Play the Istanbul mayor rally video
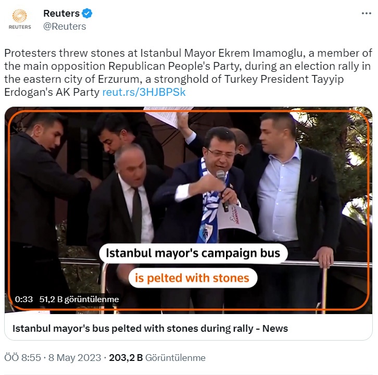The image size is (378, 375). point(188,208)
